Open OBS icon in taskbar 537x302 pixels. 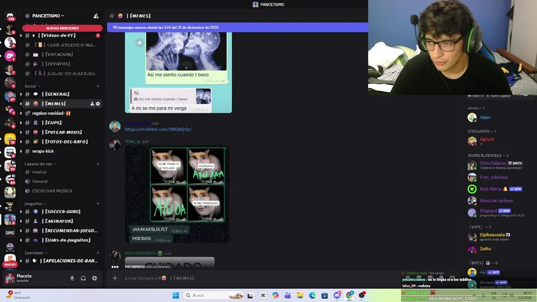(x=362, y=295)
